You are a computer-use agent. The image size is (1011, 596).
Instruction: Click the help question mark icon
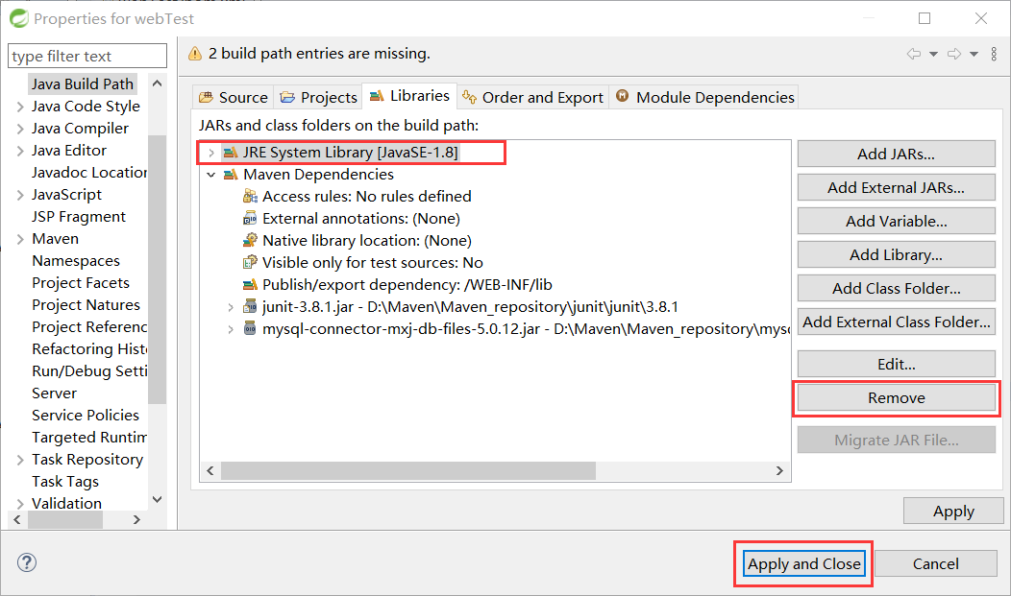pyautogui.click(x=27, y=562)
